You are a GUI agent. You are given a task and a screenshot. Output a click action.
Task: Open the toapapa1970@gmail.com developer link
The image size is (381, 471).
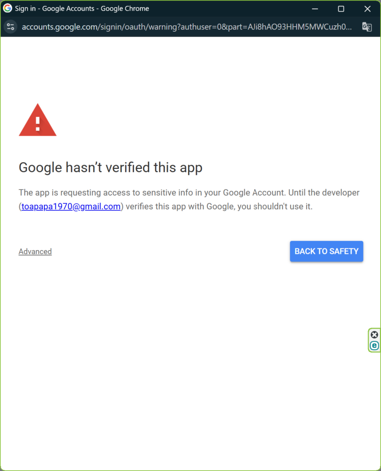click(x=71, y=207)
